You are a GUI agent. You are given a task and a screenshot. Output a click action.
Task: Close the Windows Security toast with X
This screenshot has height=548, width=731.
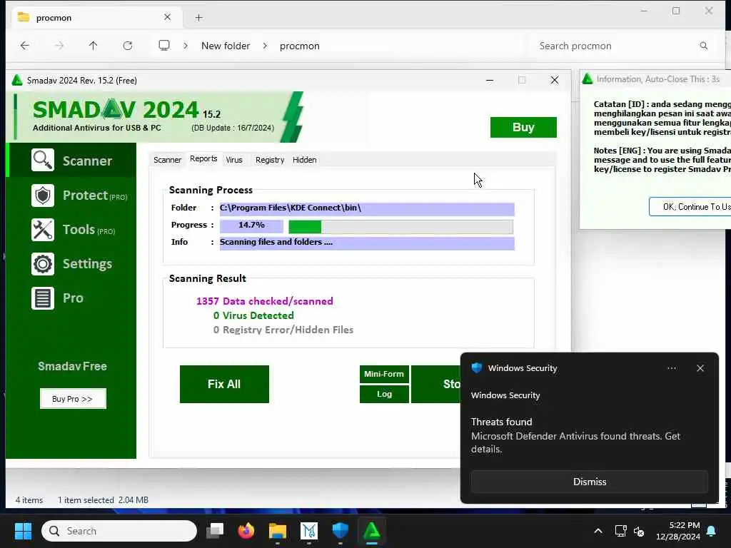coord(700,368)
